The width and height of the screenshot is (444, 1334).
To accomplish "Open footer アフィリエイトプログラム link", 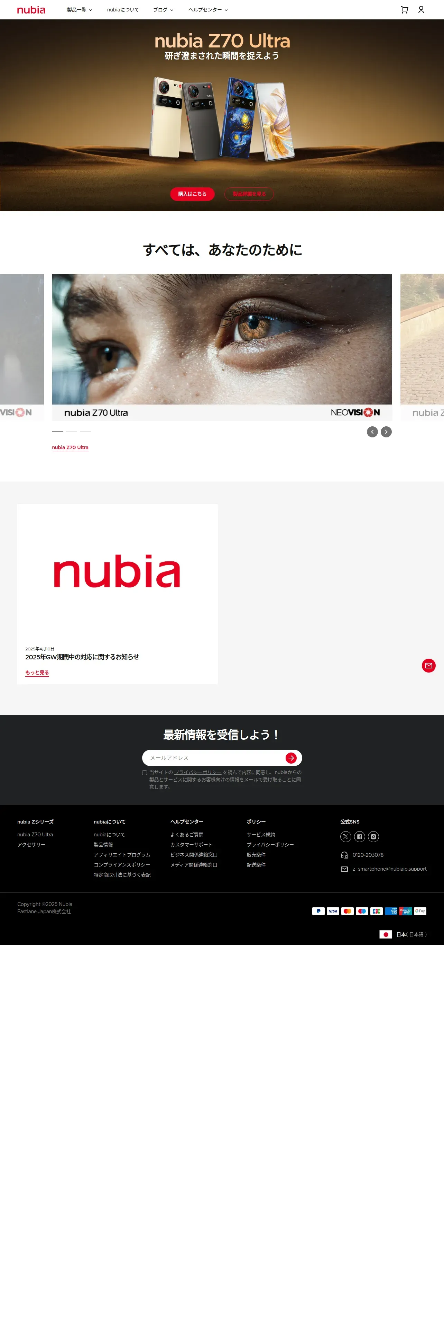I will [122, 854].
